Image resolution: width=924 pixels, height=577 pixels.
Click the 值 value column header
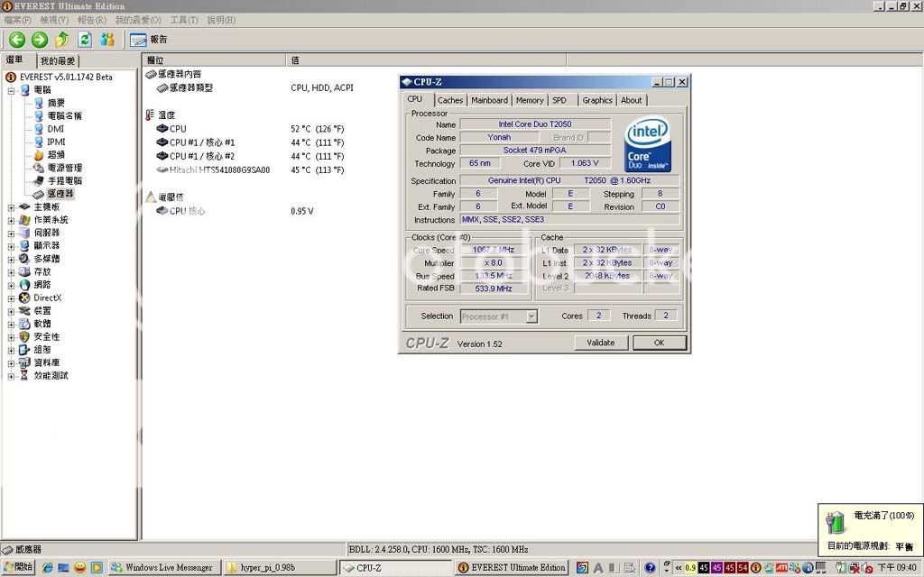(427, 60)
